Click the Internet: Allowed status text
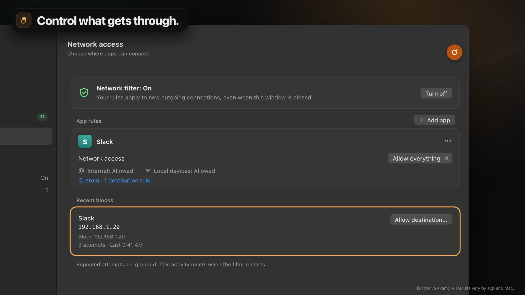Viewport: 525px width, 295px height. point(110,171)
